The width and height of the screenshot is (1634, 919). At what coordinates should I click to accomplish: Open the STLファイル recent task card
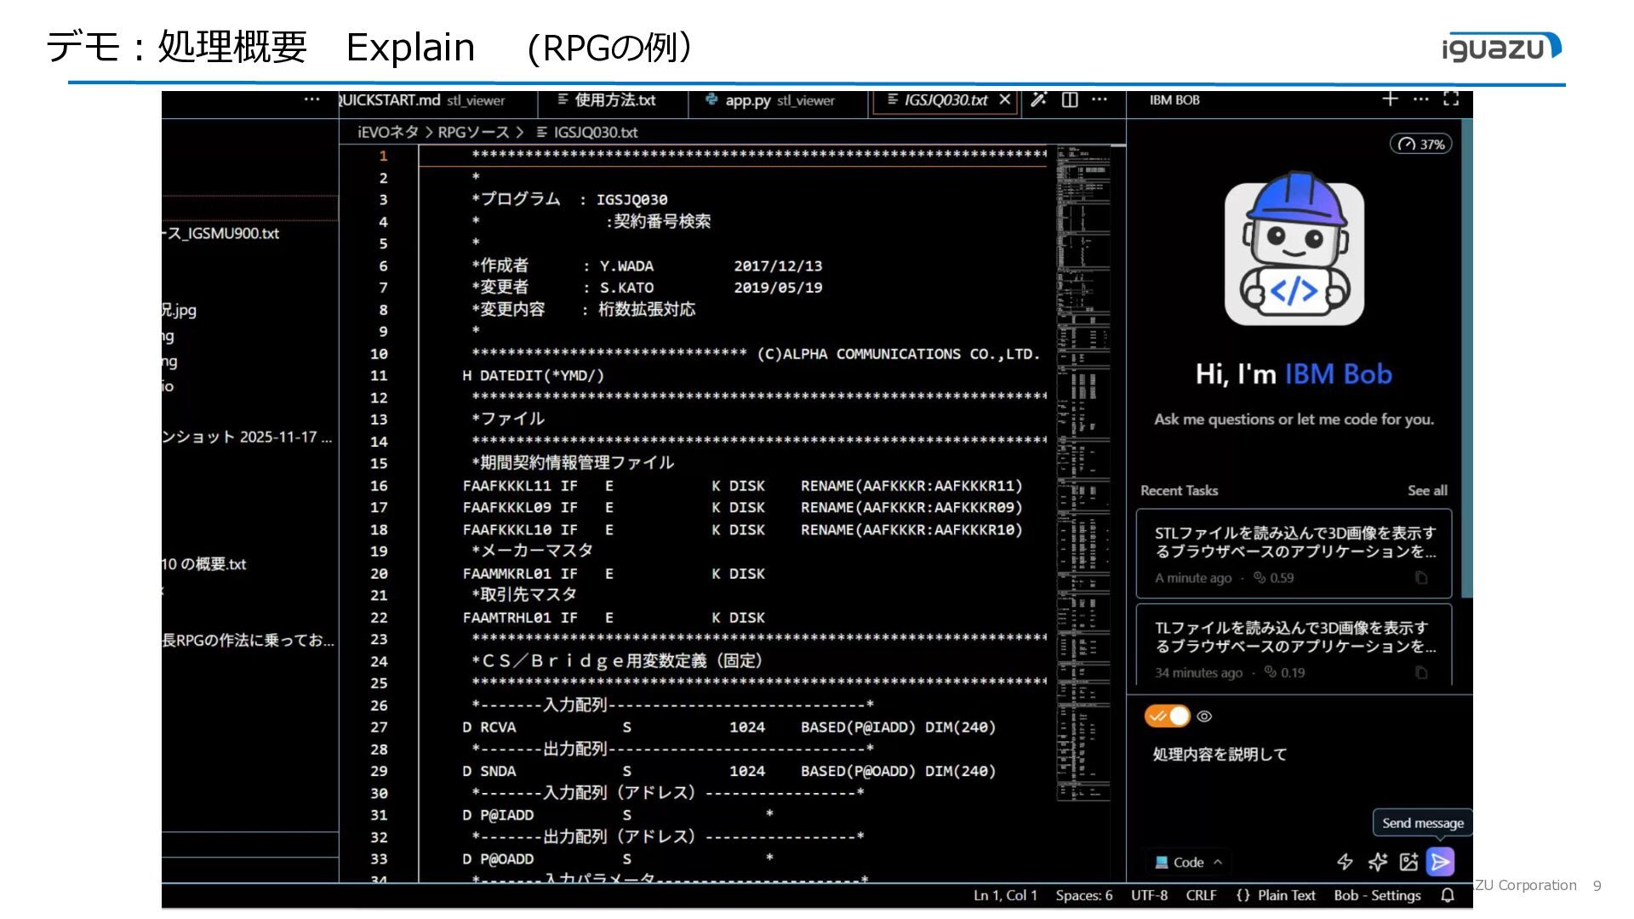[1294, 551]
